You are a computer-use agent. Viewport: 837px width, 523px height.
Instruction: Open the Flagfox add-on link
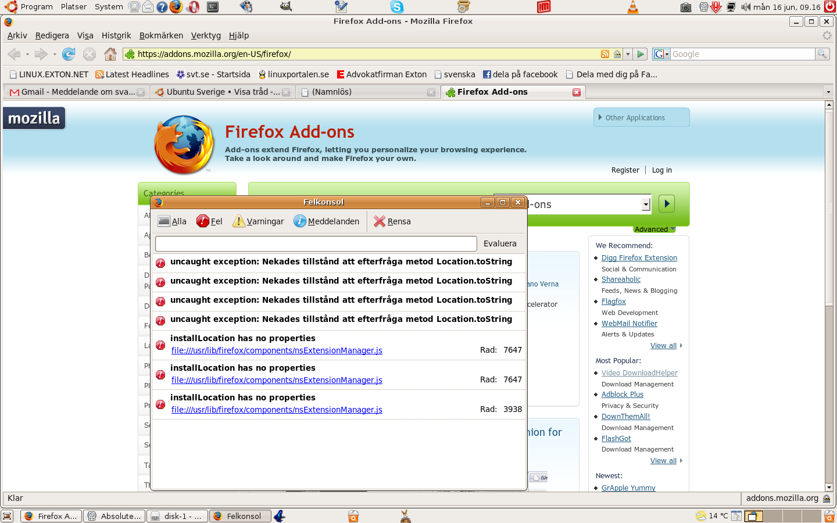pos(613,302)
